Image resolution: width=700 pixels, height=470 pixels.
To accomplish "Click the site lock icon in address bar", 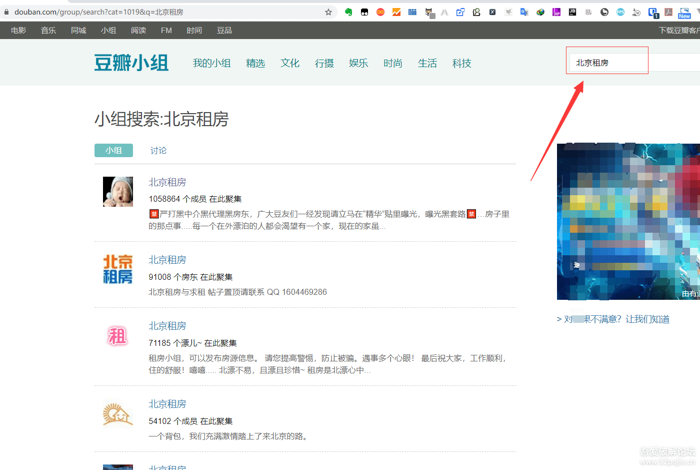I will tap(6, 12).
